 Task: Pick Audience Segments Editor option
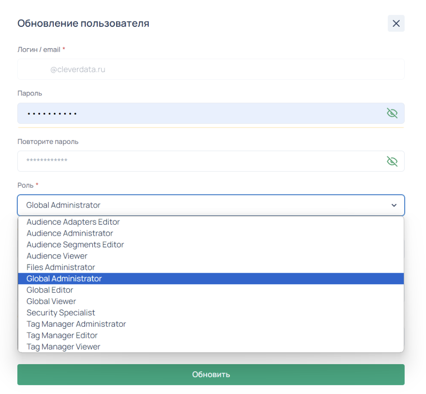[x=211, y=245]
